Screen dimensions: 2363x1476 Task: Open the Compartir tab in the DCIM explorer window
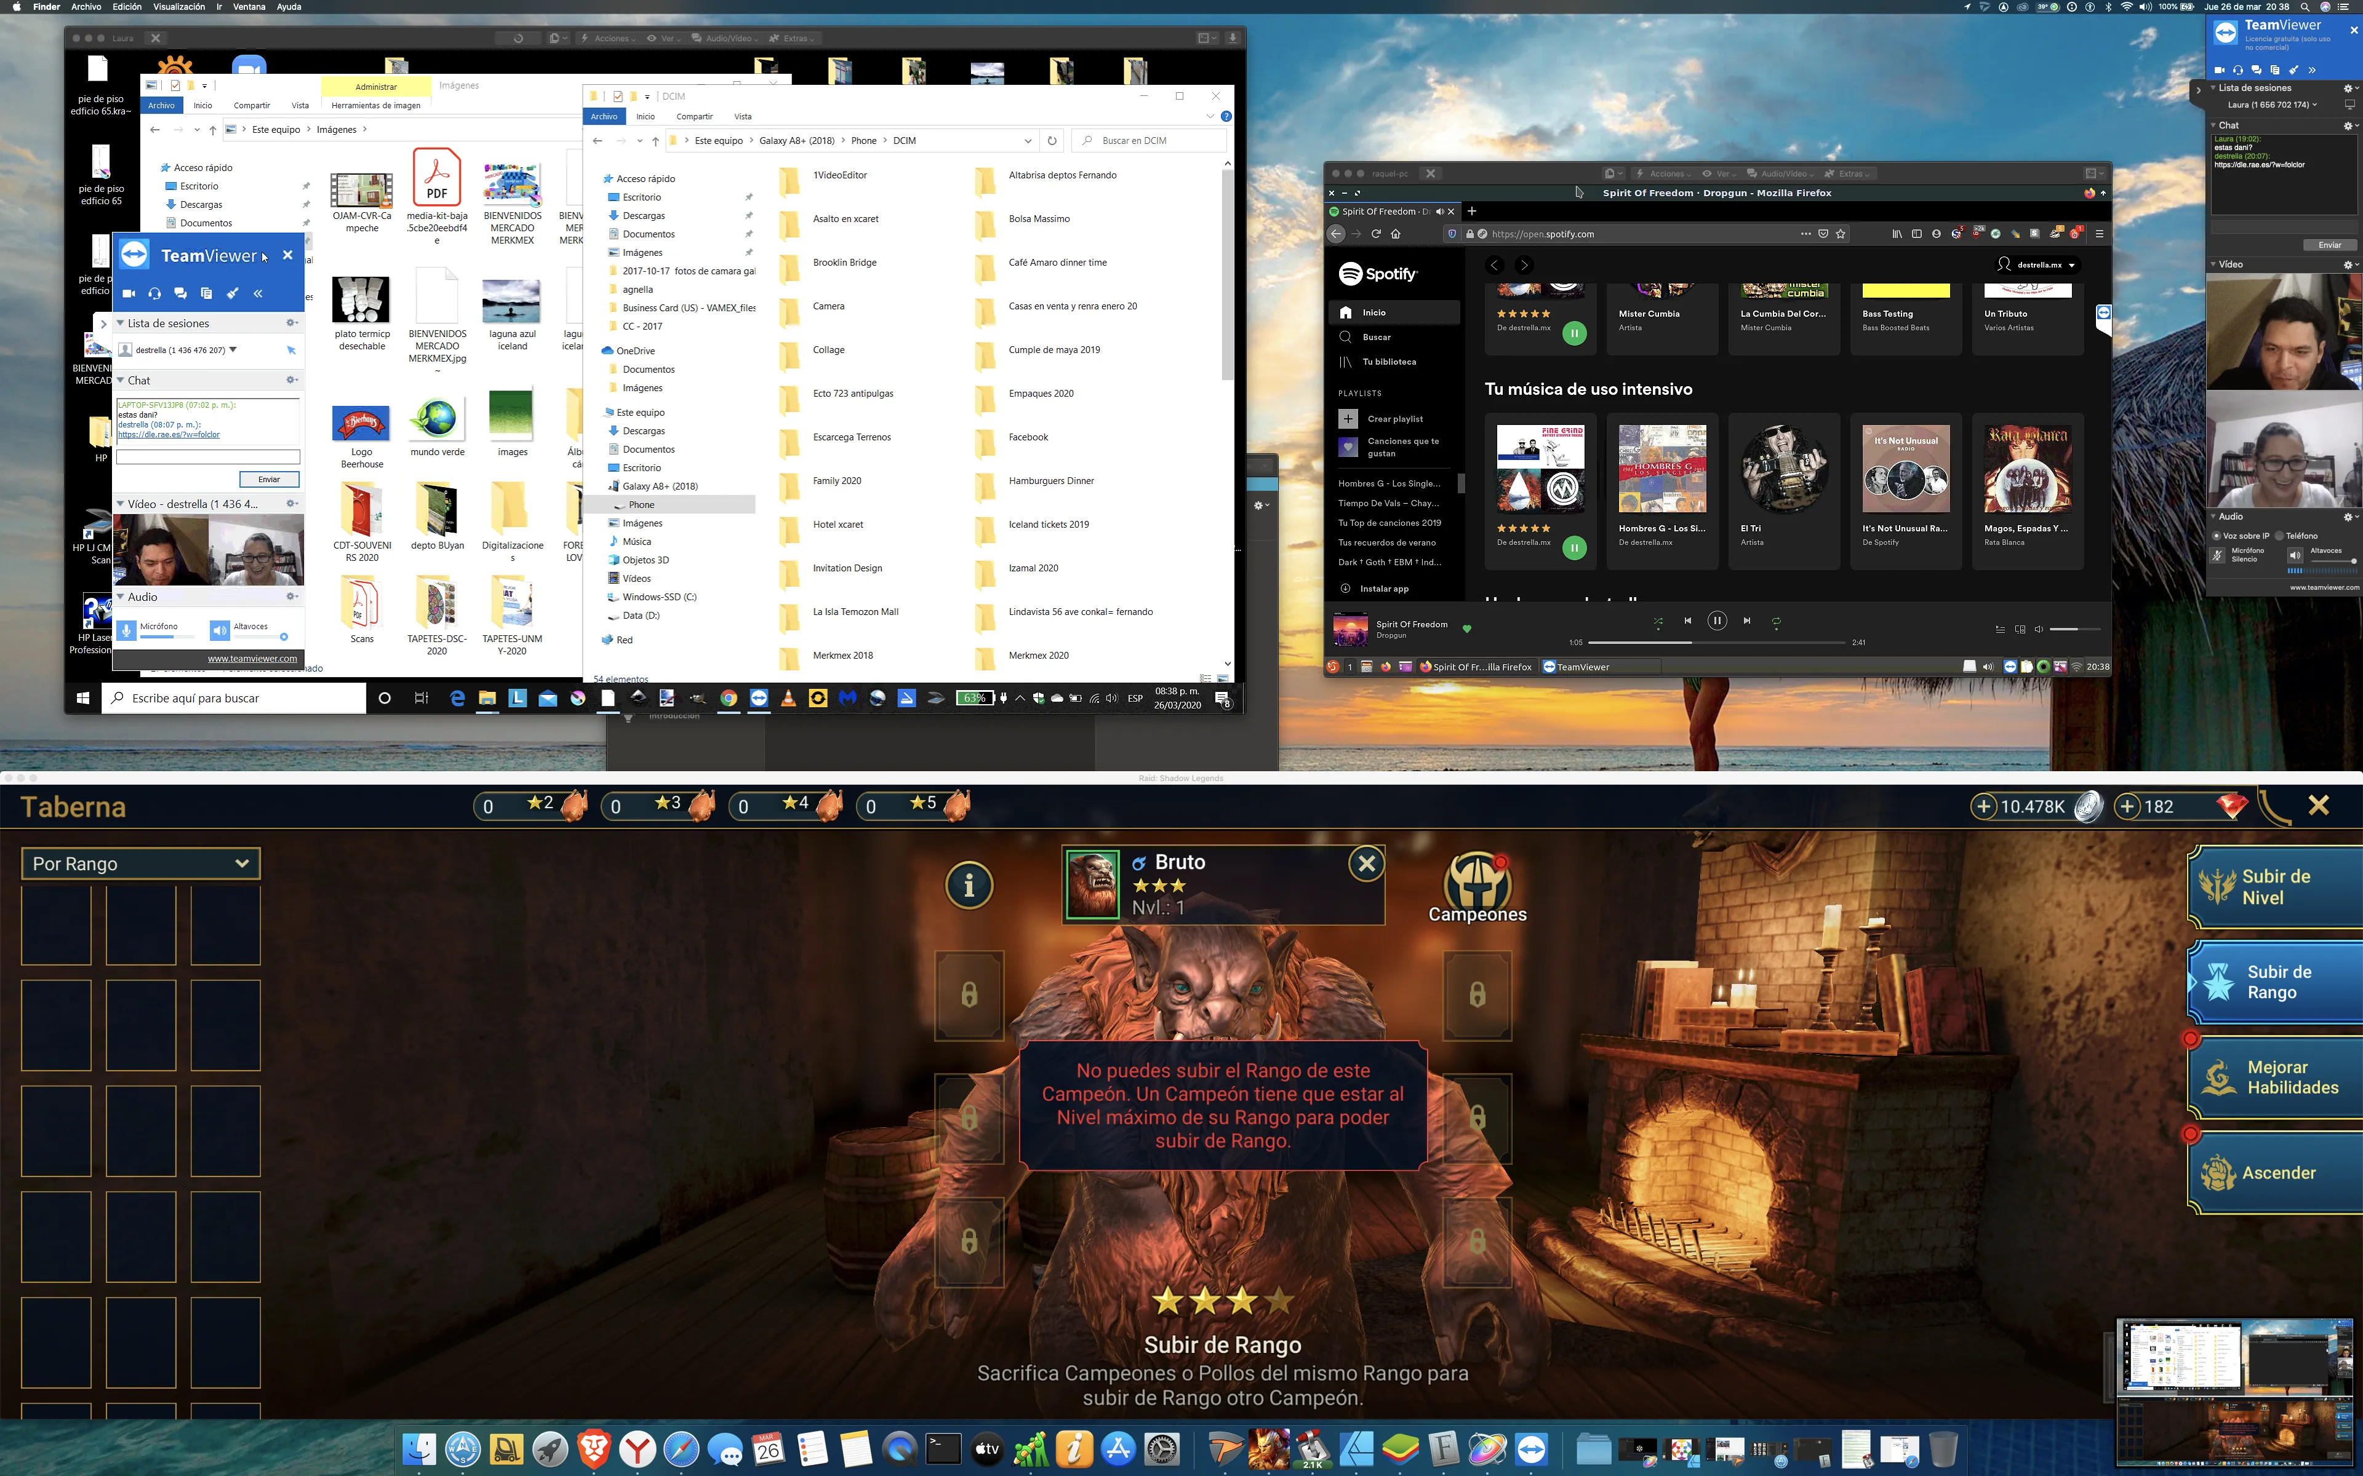coord(694,116)
